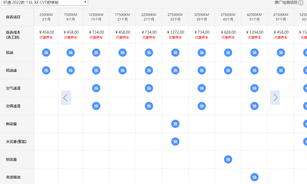307x184 pixels.
Task: Click 防冻液 换 badge at 37500KM
Action: pos(228,159)
